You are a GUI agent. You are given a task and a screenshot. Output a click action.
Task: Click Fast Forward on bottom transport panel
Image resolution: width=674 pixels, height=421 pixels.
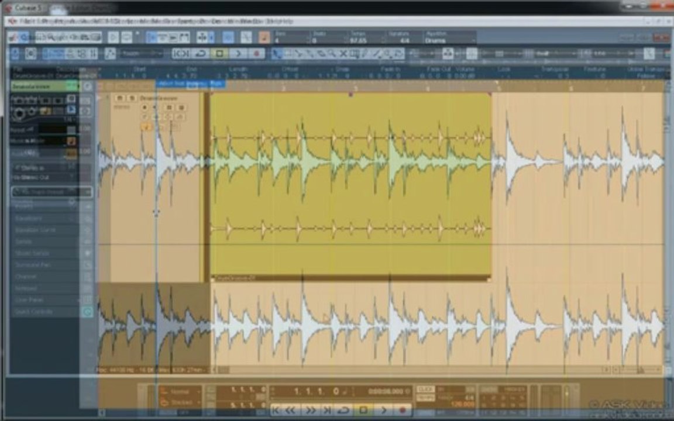coord(310,410)
